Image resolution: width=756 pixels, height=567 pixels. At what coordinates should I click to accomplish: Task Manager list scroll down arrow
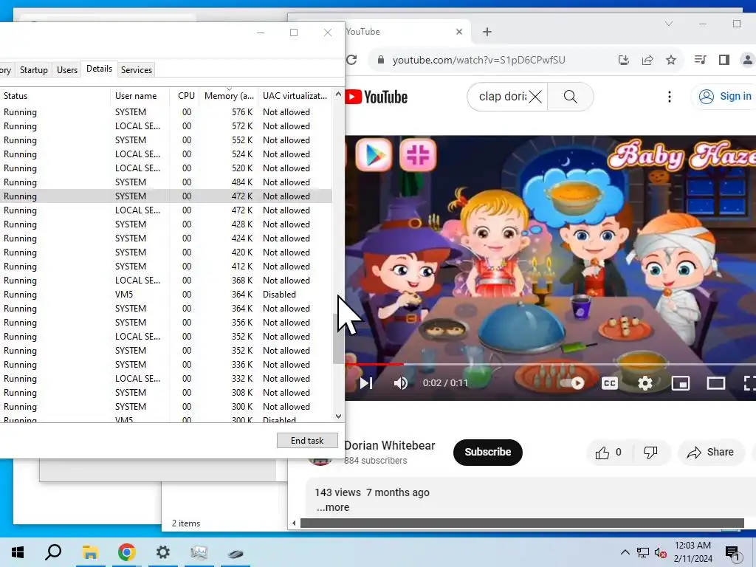click(x=338, y=416)
